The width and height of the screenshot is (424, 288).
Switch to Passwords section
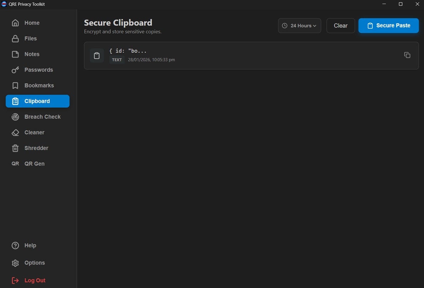[37, 70]
